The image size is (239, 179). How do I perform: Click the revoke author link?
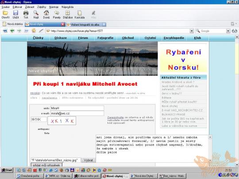point(35,93)
